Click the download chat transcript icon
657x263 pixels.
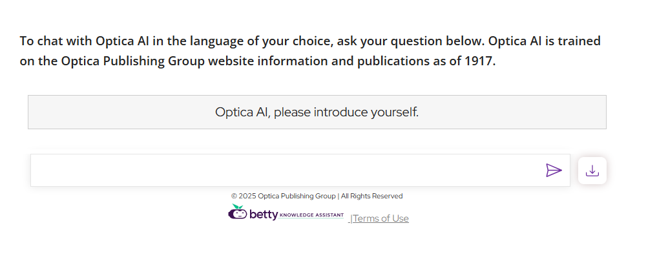pyautogui.click(x=592, y=171)
